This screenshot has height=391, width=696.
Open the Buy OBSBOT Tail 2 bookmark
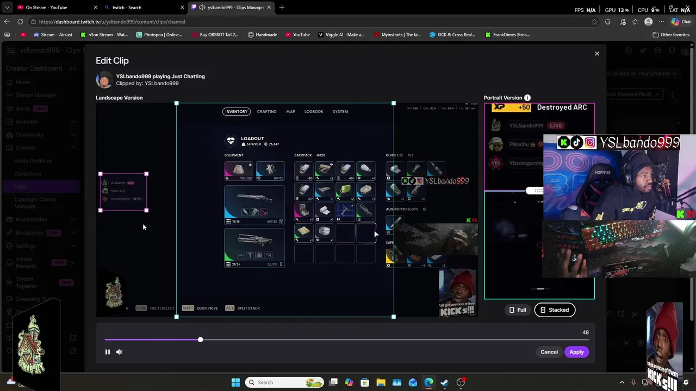click(215, 35)
